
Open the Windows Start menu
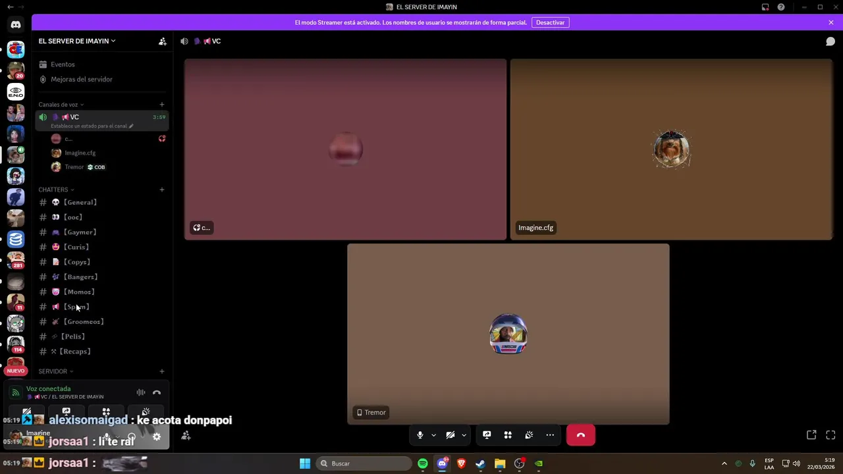tap(305, 463)
